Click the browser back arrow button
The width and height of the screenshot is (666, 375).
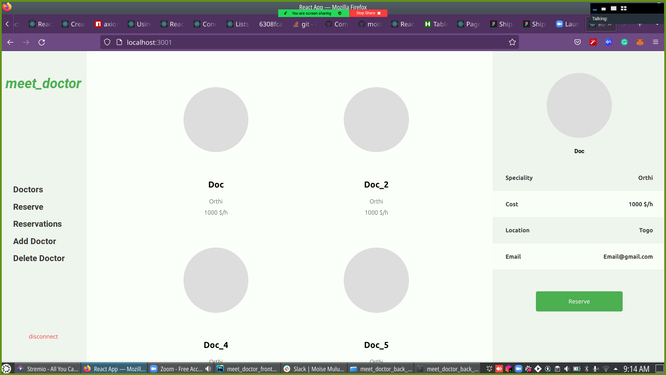point(10,42)
